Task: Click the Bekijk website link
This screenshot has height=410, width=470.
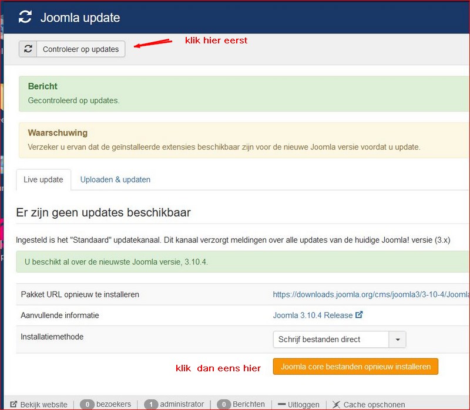Action: (x=43, y=405)
